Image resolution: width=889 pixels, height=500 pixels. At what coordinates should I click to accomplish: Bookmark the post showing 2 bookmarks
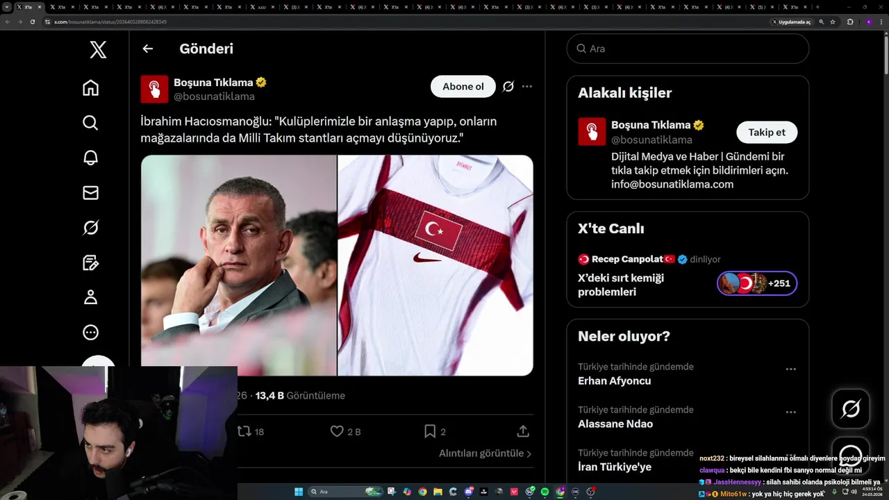click(x=435, y=431)
